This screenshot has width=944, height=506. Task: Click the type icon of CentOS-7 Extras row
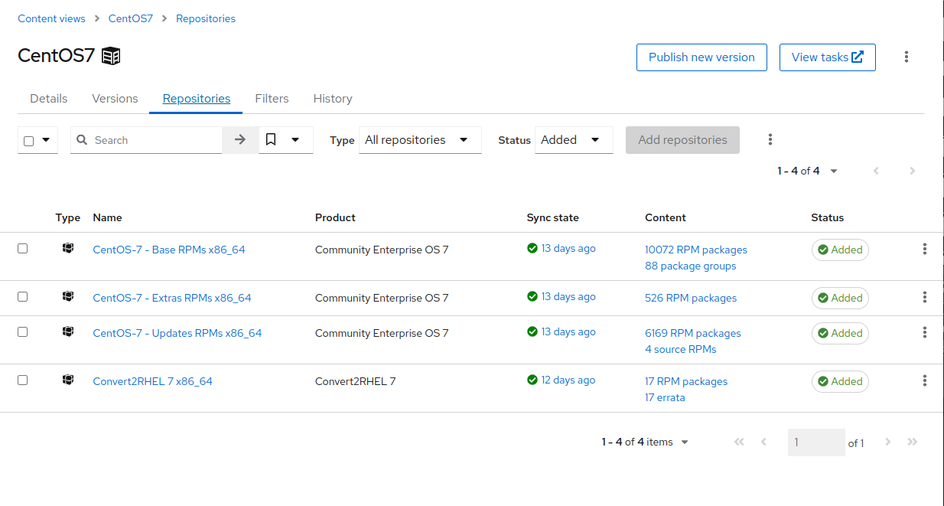pos(68,296)
